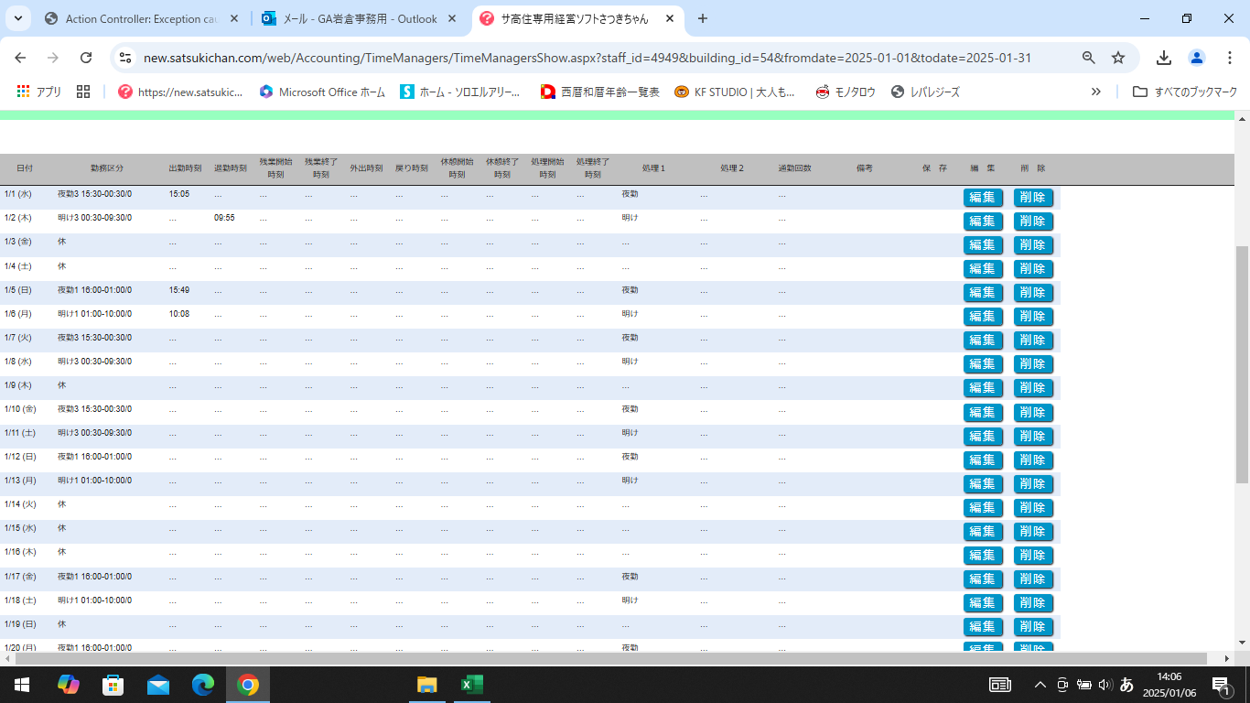Click 編集 button for the 1/1 (水) row
The image size is (1250, 703).
tap(983, 198)
